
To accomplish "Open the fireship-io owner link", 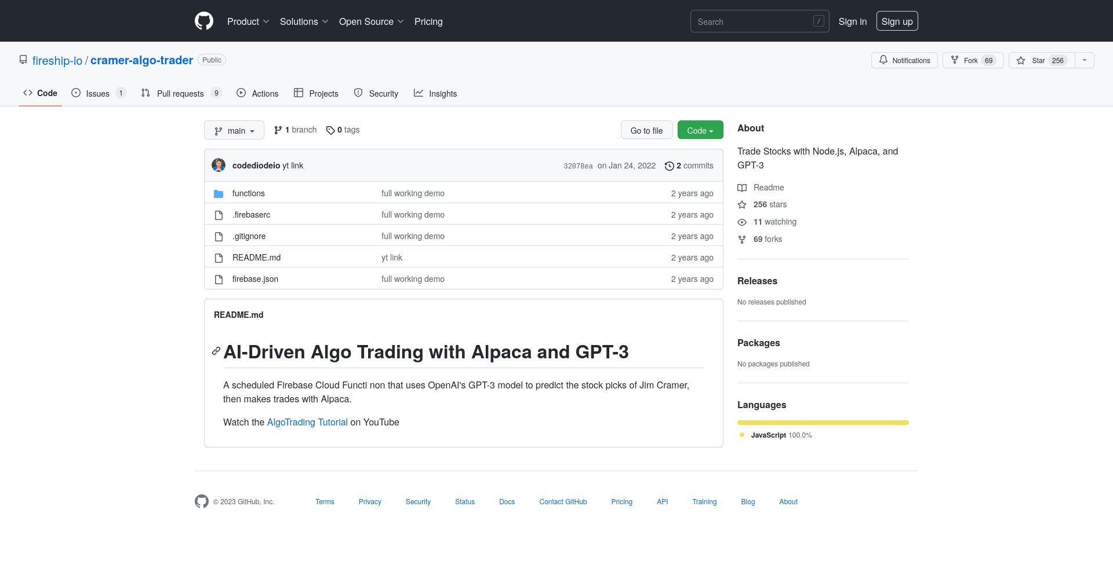I will pyautogui.click(x=57, y=60).
